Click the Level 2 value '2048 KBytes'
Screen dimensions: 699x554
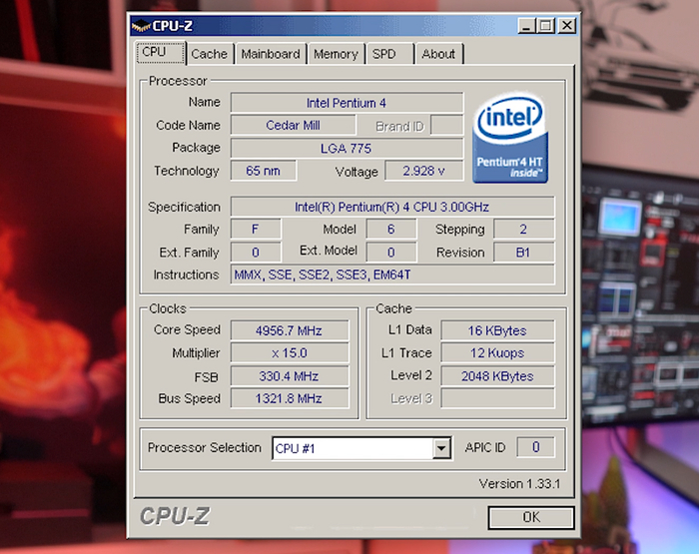click(497, 376)
